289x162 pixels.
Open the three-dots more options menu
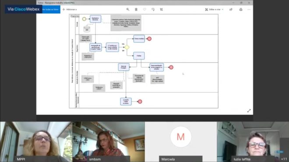coord(249,9)
